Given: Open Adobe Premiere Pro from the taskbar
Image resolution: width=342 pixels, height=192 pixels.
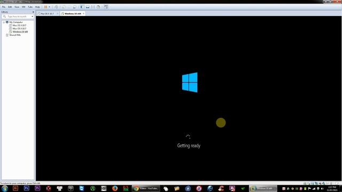Looking at the screenshot, I should pos(37,188).
